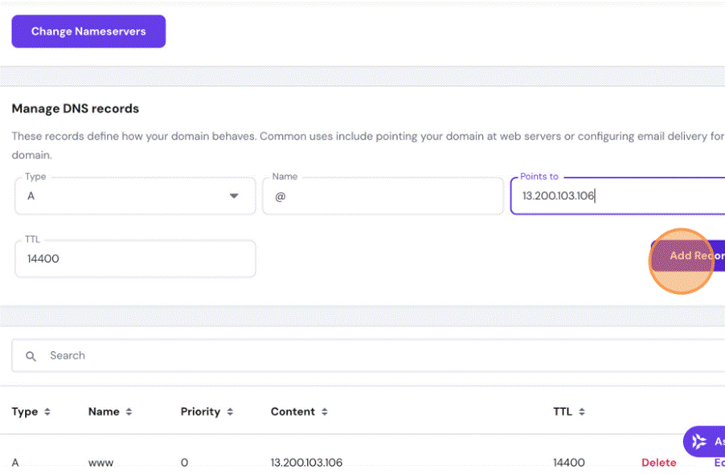
Task: Click the www name cell in table
Action: (100, 462)
